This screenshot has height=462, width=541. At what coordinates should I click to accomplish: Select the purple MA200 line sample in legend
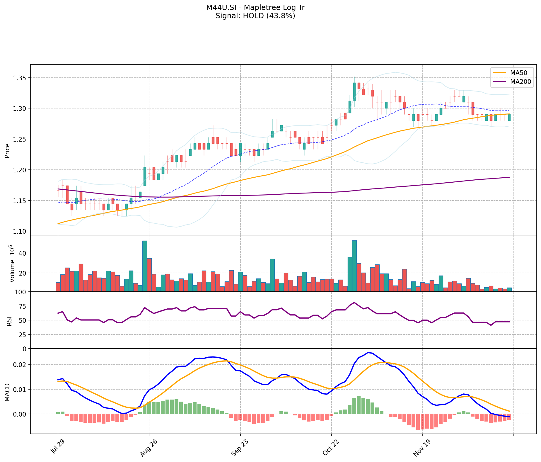(499, 82)
